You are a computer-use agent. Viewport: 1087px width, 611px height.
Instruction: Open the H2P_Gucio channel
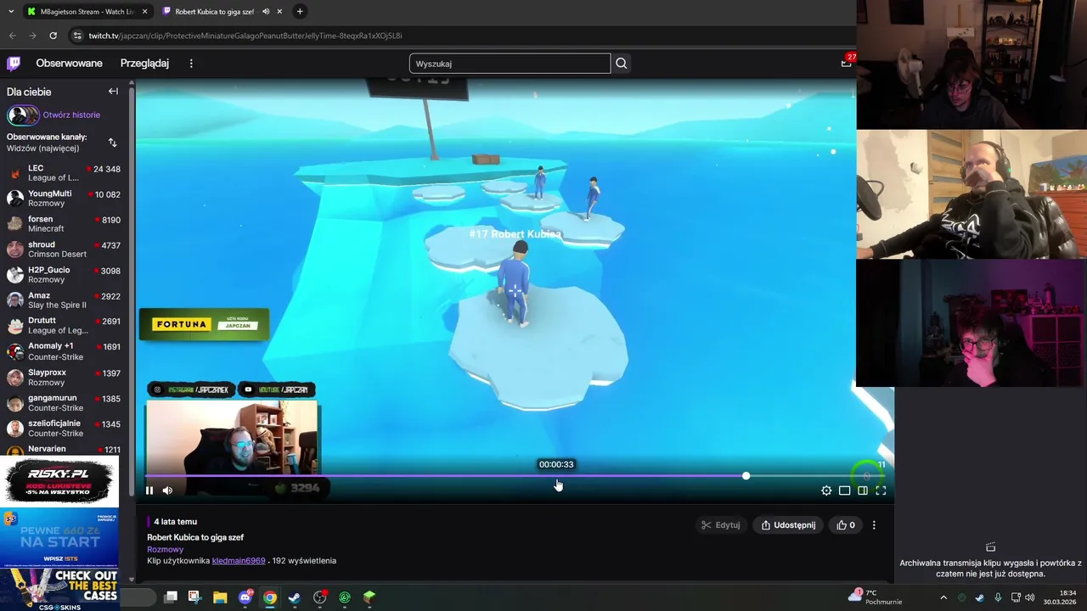(66, 275)
